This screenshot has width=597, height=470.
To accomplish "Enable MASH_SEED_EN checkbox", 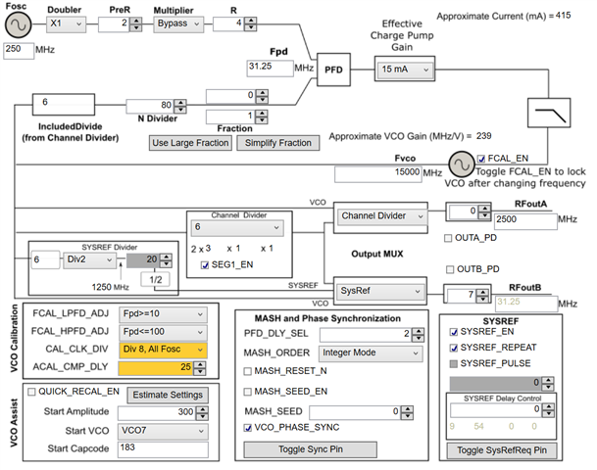I will [247, 392].
